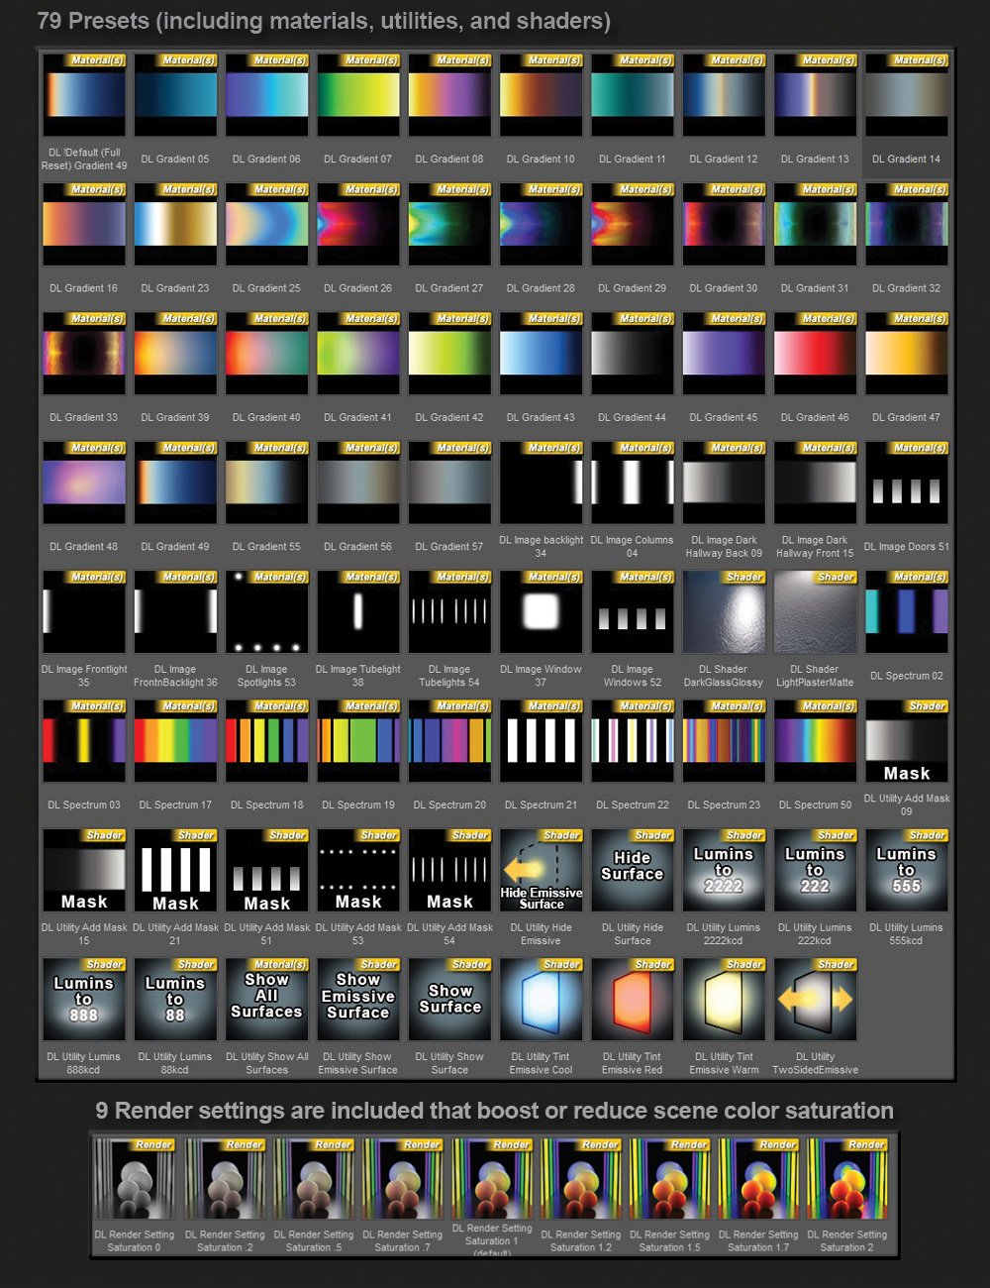Apply the DL Utility TwoSidedEmissive shader

[815, 999]
